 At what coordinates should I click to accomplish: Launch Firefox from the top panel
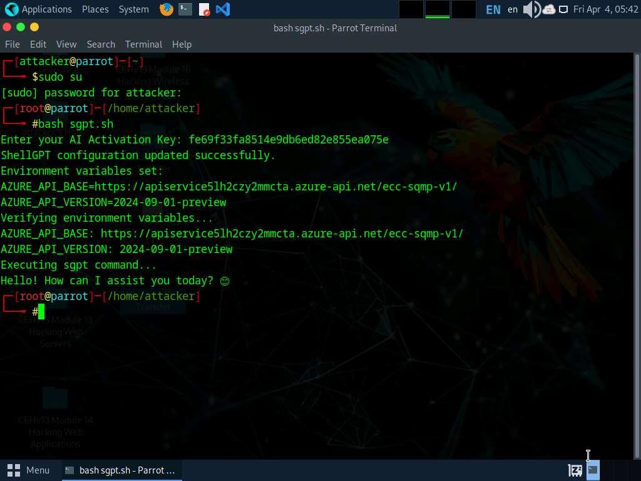click(167, 9)
